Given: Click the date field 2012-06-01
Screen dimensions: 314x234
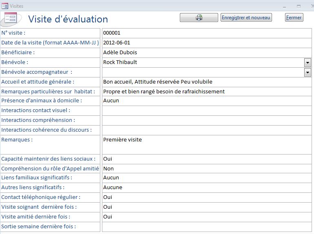Looking at the screenshot, I should pyautogui.click(x=207, y=43).
